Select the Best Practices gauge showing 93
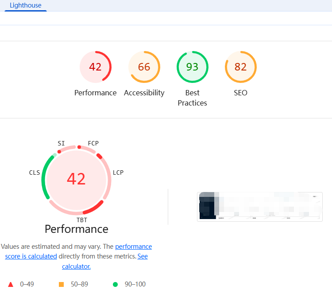 [x=193, y=67]
